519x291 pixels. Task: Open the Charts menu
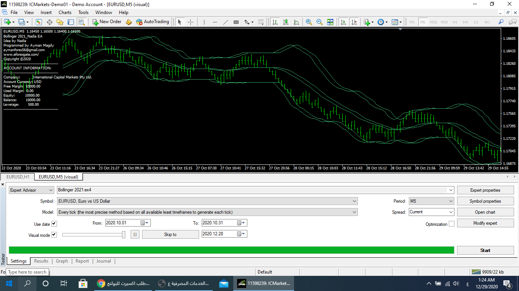(65, 12)
